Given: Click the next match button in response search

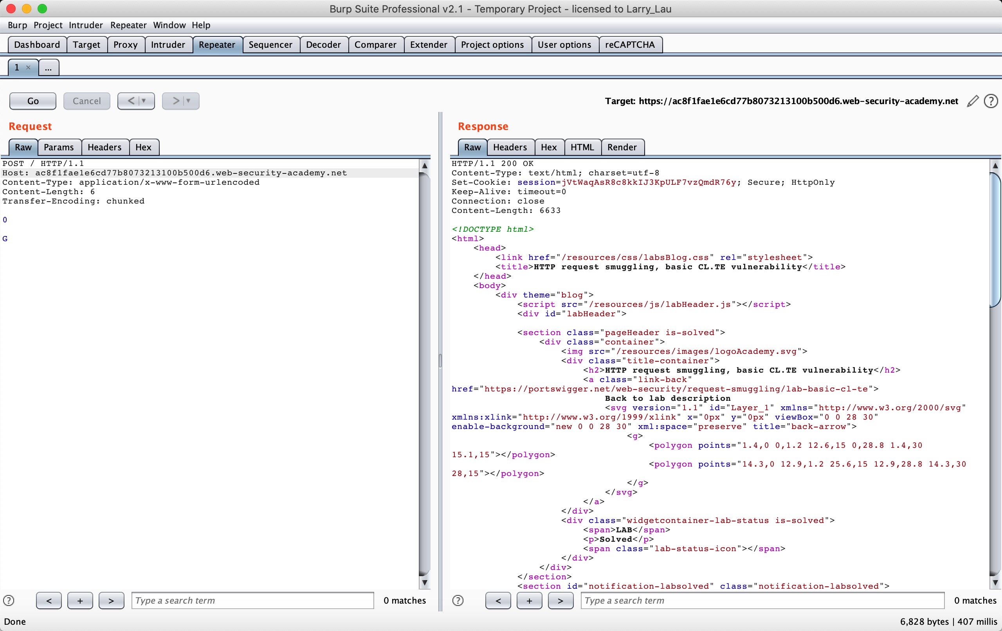Looking at the screenshot, I should 560,600.
